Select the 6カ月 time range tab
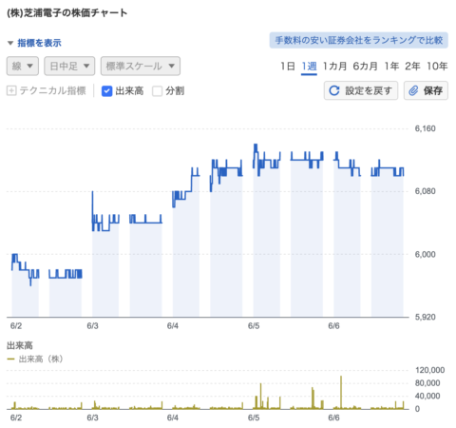This screenshot has width=456, height=428. tap(365, 67)
